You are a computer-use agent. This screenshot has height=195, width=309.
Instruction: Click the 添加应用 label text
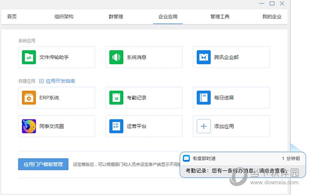pyautogui.click(x=224, y=126)
